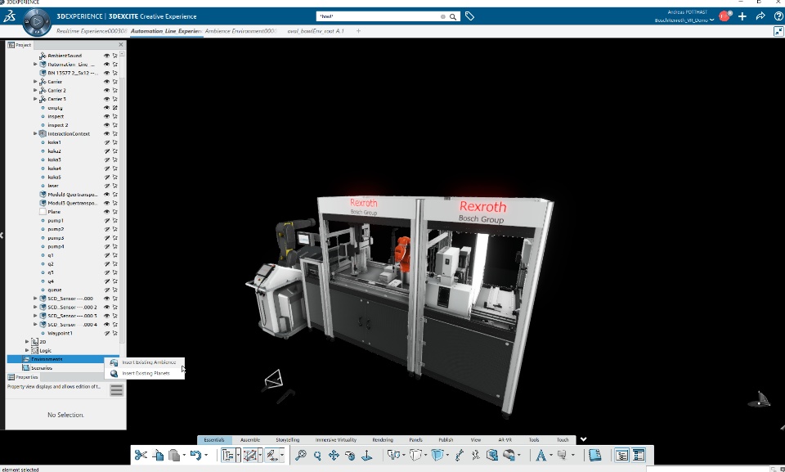This screenshot has width=785, height=472.
Task: Click the search magnifier icon in top bar
Action: 452,16
